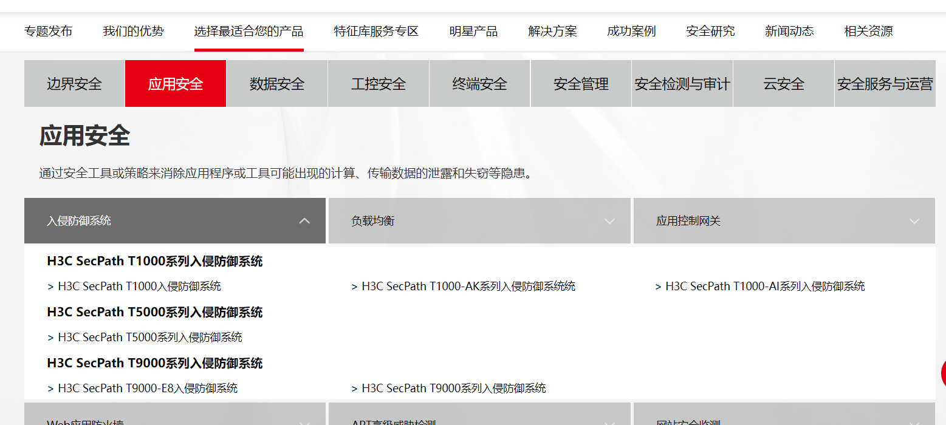Screen dimensions: 946x425
Task: Open H3C SecPath T5000系列入侵防御系统 link
Action: (x=145, y=337)
